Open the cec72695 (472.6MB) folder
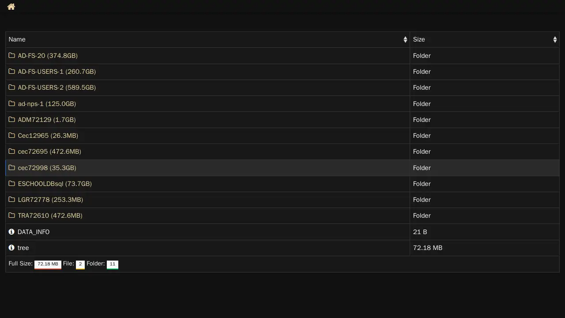Image resolution: width=565 pixels, height=318 pixels. [x=49, y=151]
